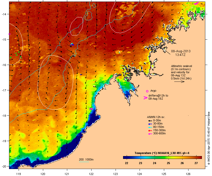Viewport: 212px width, 176px height.
Task: Click the longitude axis label 126
Action: (x=188, y=174)
